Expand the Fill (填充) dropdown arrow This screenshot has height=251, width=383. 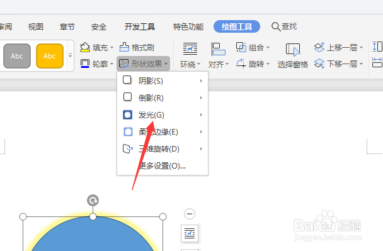(x=112, y=48)
